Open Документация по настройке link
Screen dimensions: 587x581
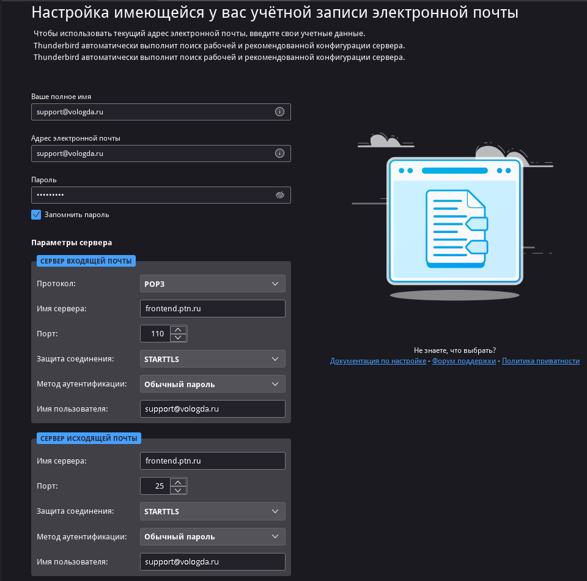[x=378, y=361]
